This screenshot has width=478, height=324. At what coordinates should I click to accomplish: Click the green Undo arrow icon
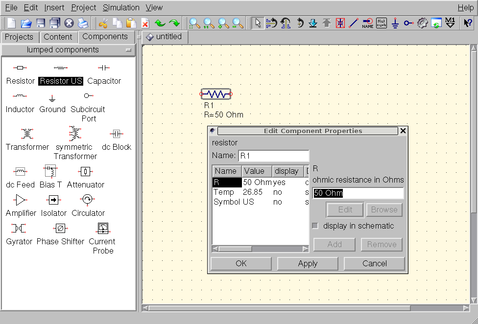coord(160,23)
